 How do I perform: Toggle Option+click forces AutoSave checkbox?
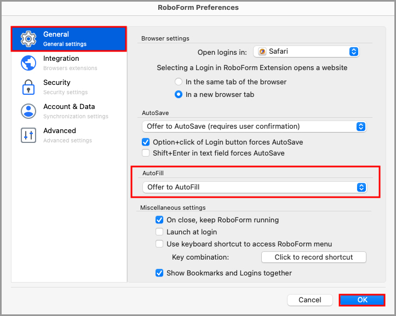click(x=146, y=142)
